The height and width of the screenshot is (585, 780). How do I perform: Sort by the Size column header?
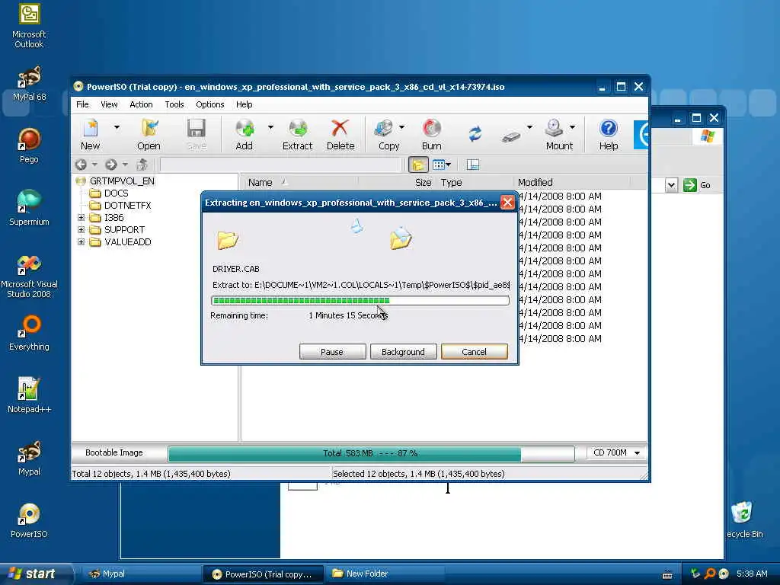[x=398, y=183]
